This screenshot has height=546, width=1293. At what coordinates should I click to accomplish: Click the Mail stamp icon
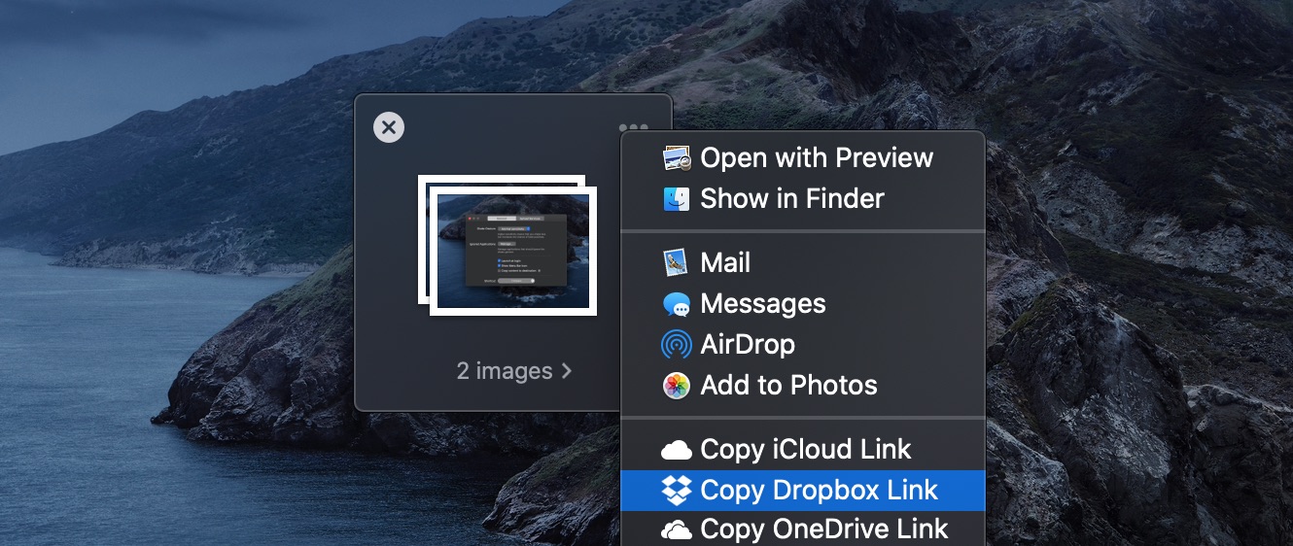(x=677, y=262)
